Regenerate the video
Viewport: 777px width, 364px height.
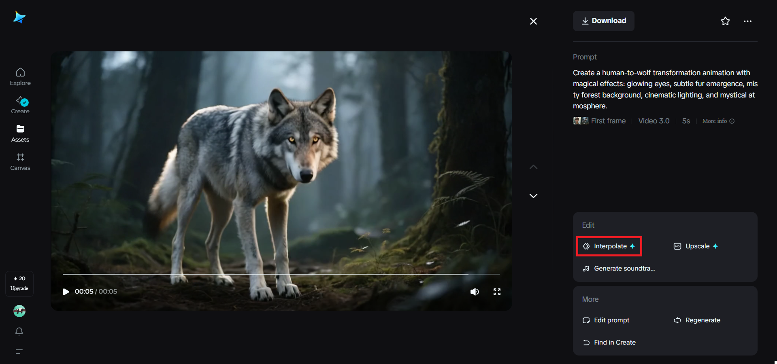click(697, 320)
